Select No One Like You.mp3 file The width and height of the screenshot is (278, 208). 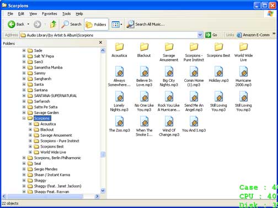coord(144,101)
